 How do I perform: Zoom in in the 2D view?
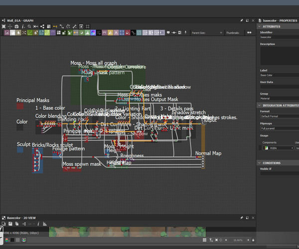[248, 240]
